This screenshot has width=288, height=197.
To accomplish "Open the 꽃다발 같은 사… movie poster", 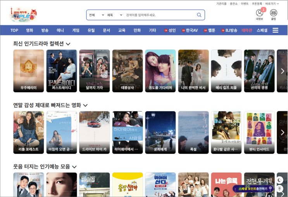I will (x=226, y=132).
